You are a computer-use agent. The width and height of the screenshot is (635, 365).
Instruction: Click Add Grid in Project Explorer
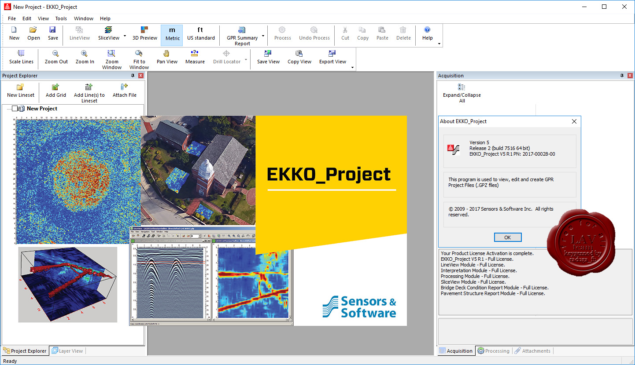tap(56, 90)
